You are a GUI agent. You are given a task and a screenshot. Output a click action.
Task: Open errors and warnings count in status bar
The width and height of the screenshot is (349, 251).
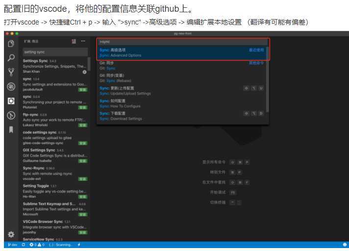point(37,245)
